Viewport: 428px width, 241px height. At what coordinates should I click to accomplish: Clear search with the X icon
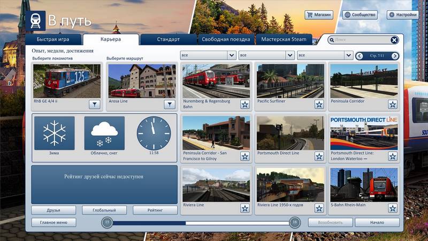[x=394, y=40]
